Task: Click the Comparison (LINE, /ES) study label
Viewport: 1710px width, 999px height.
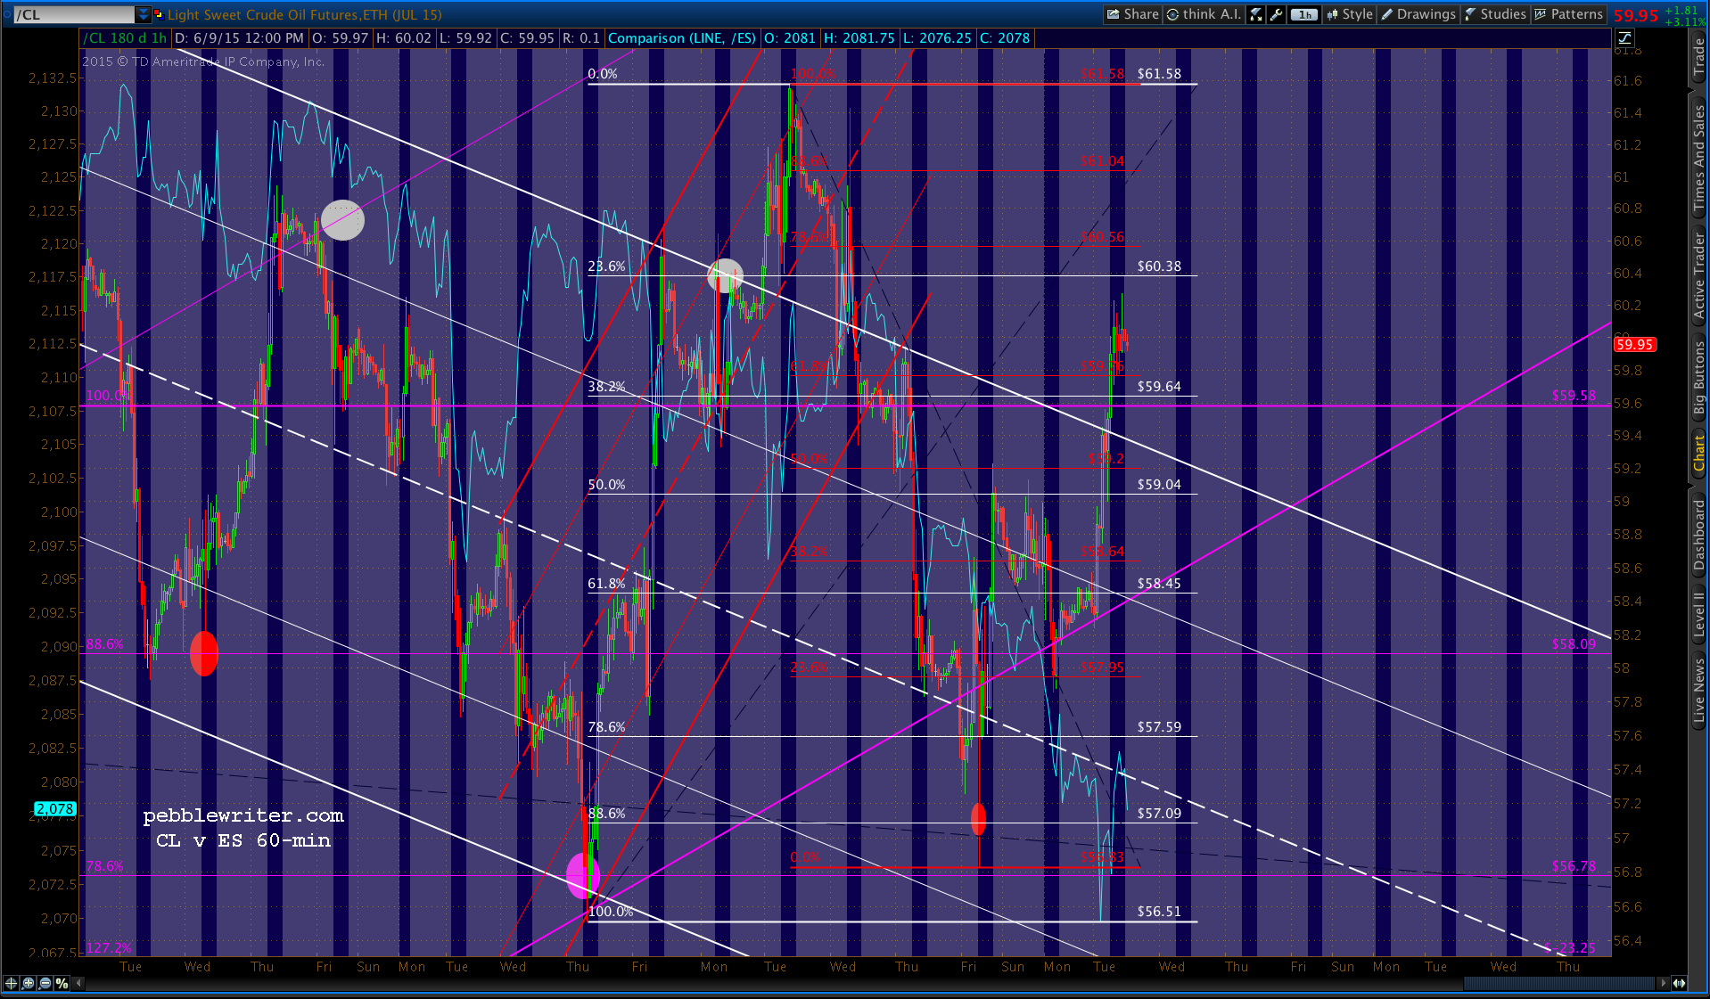Action: pos(681,38)
